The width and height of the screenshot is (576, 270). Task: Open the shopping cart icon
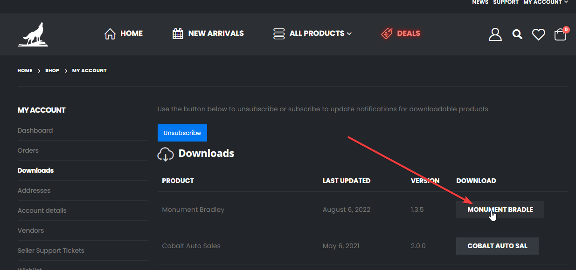(x=560, y=34)
